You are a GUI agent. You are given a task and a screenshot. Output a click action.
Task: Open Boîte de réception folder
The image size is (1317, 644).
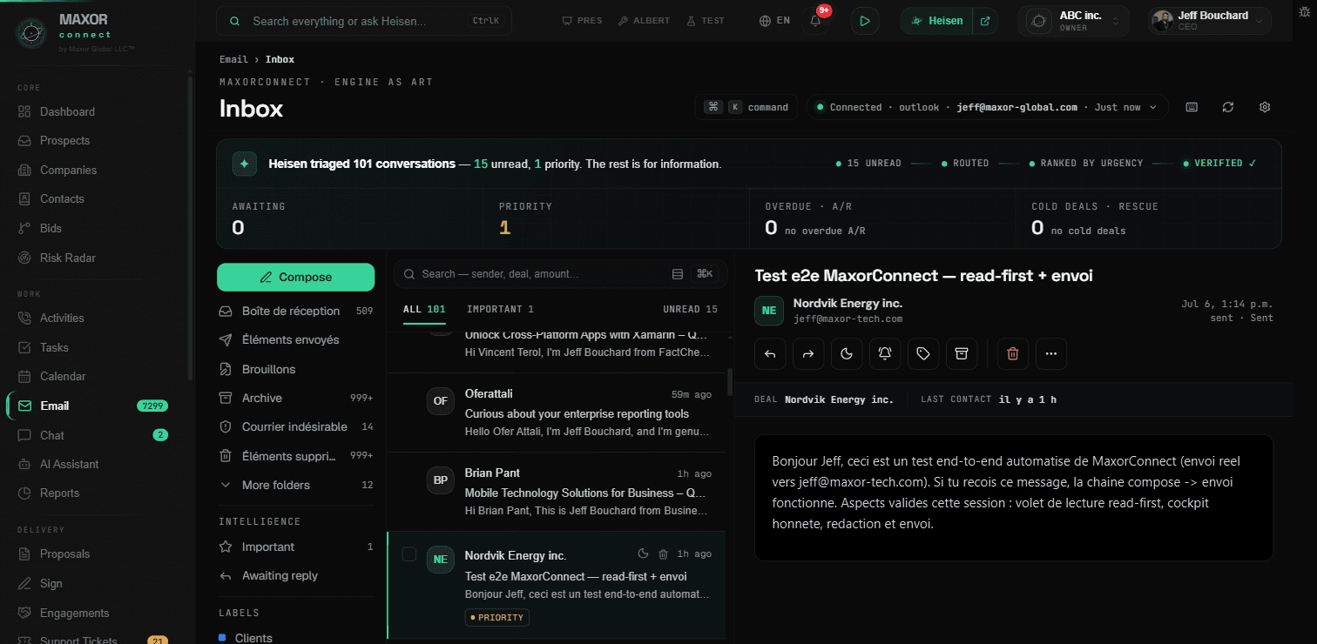[295, 311]
